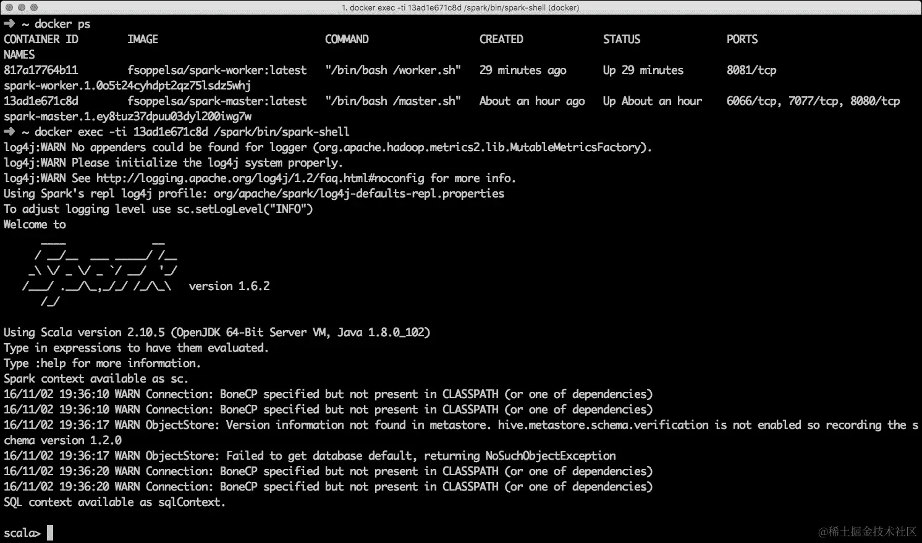Click the green zoom window button

click(x=34, y=7)
